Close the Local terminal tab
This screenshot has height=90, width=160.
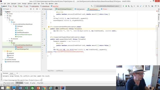pos(14,73)
